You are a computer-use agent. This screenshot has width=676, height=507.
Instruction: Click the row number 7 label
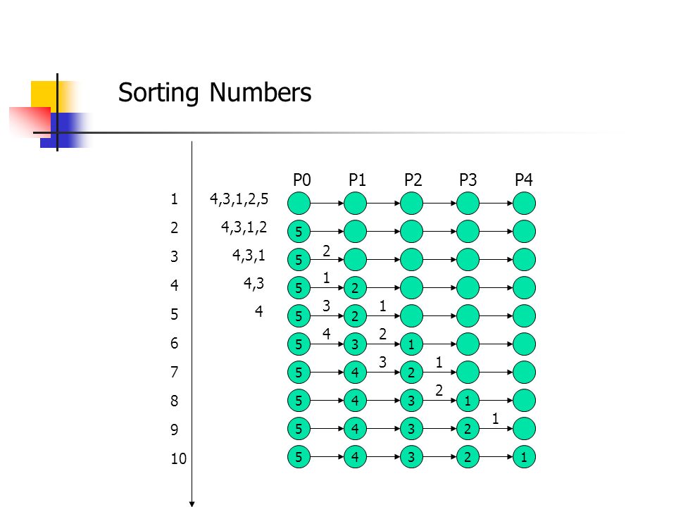(x=174, y=372)
